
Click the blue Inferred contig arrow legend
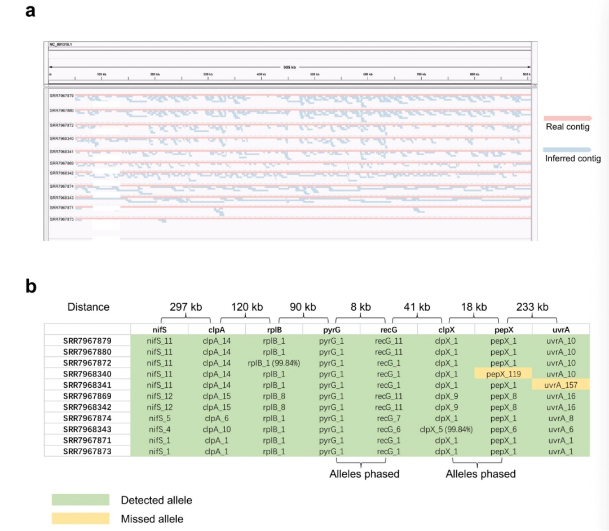click(567, 150)
